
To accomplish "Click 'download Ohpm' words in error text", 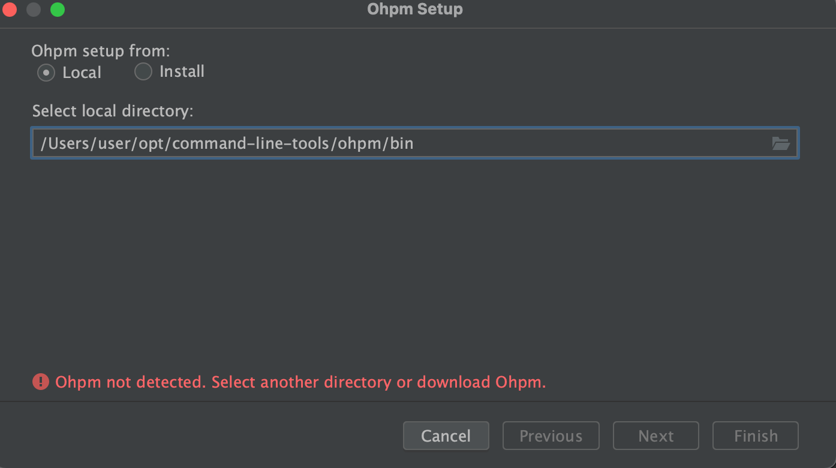I will click(482, 382).
